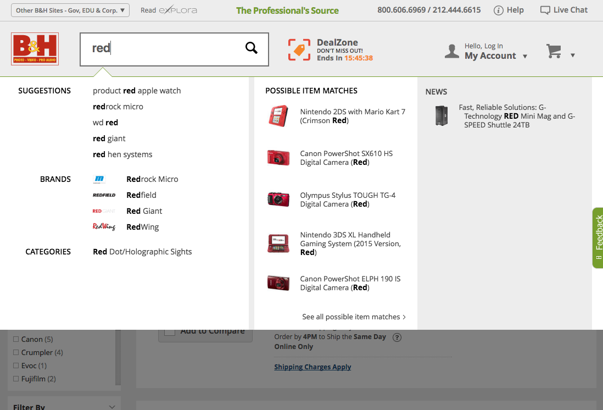The height and width of the screenshot is (410, 603).
Task: Open the Shipping Charges Apply link
Action: (x=312, y=367)
